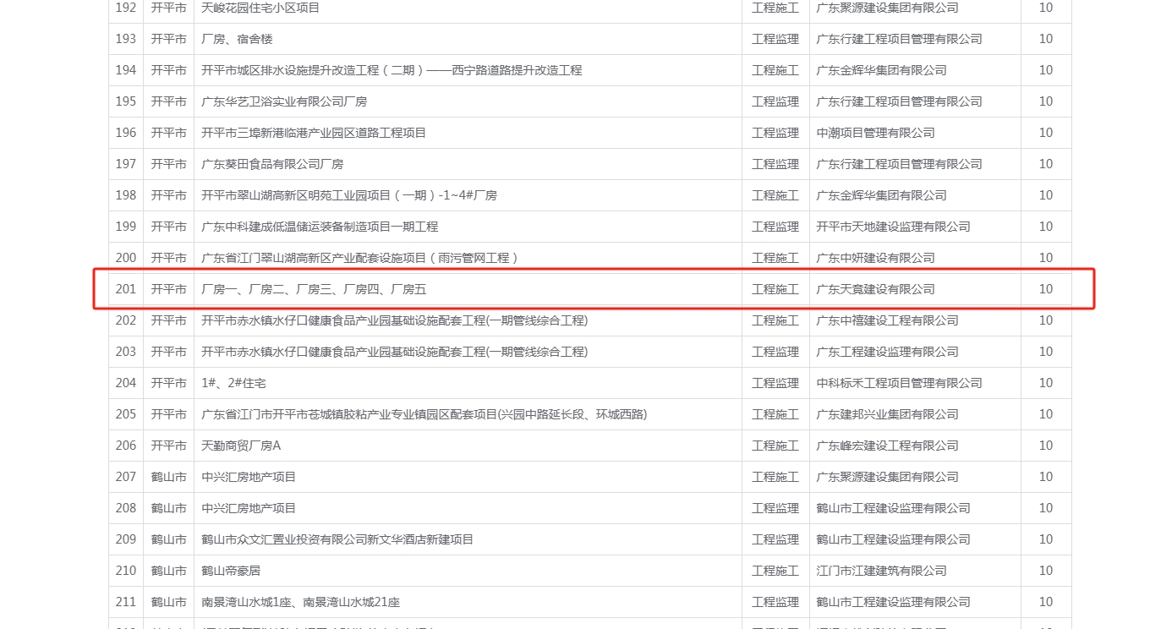Image resolution: width=1161 pixels, height=629 pixels.
Task: Click row number "198"
Action: (126, 195)
